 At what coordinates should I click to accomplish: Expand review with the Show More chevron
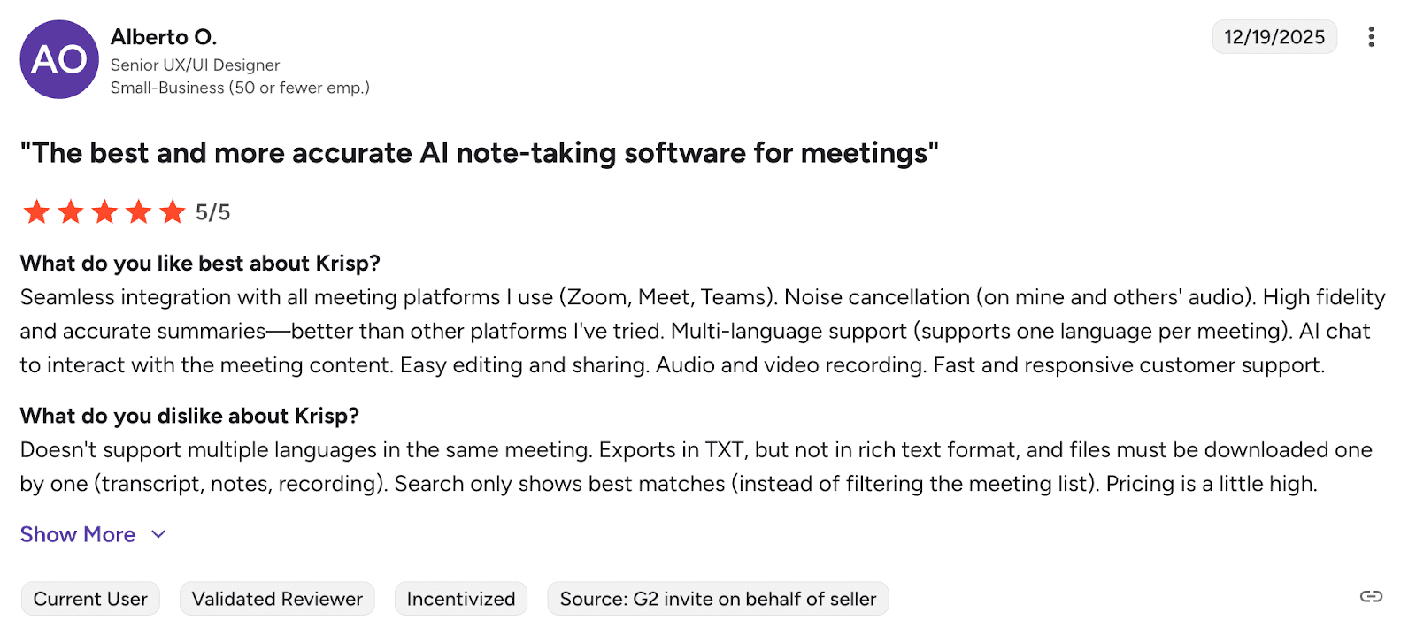coord(158,534)
